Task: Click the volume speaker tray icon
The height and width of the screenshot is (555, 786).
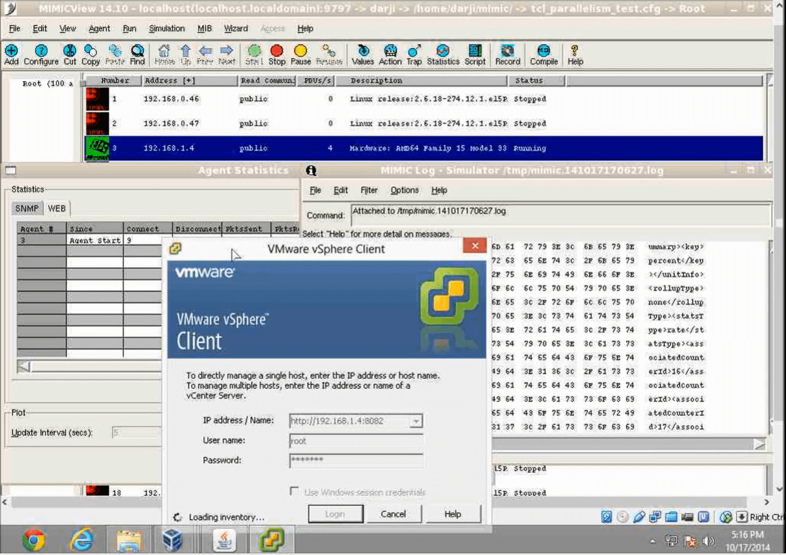Action: click(x=709, y=541)
